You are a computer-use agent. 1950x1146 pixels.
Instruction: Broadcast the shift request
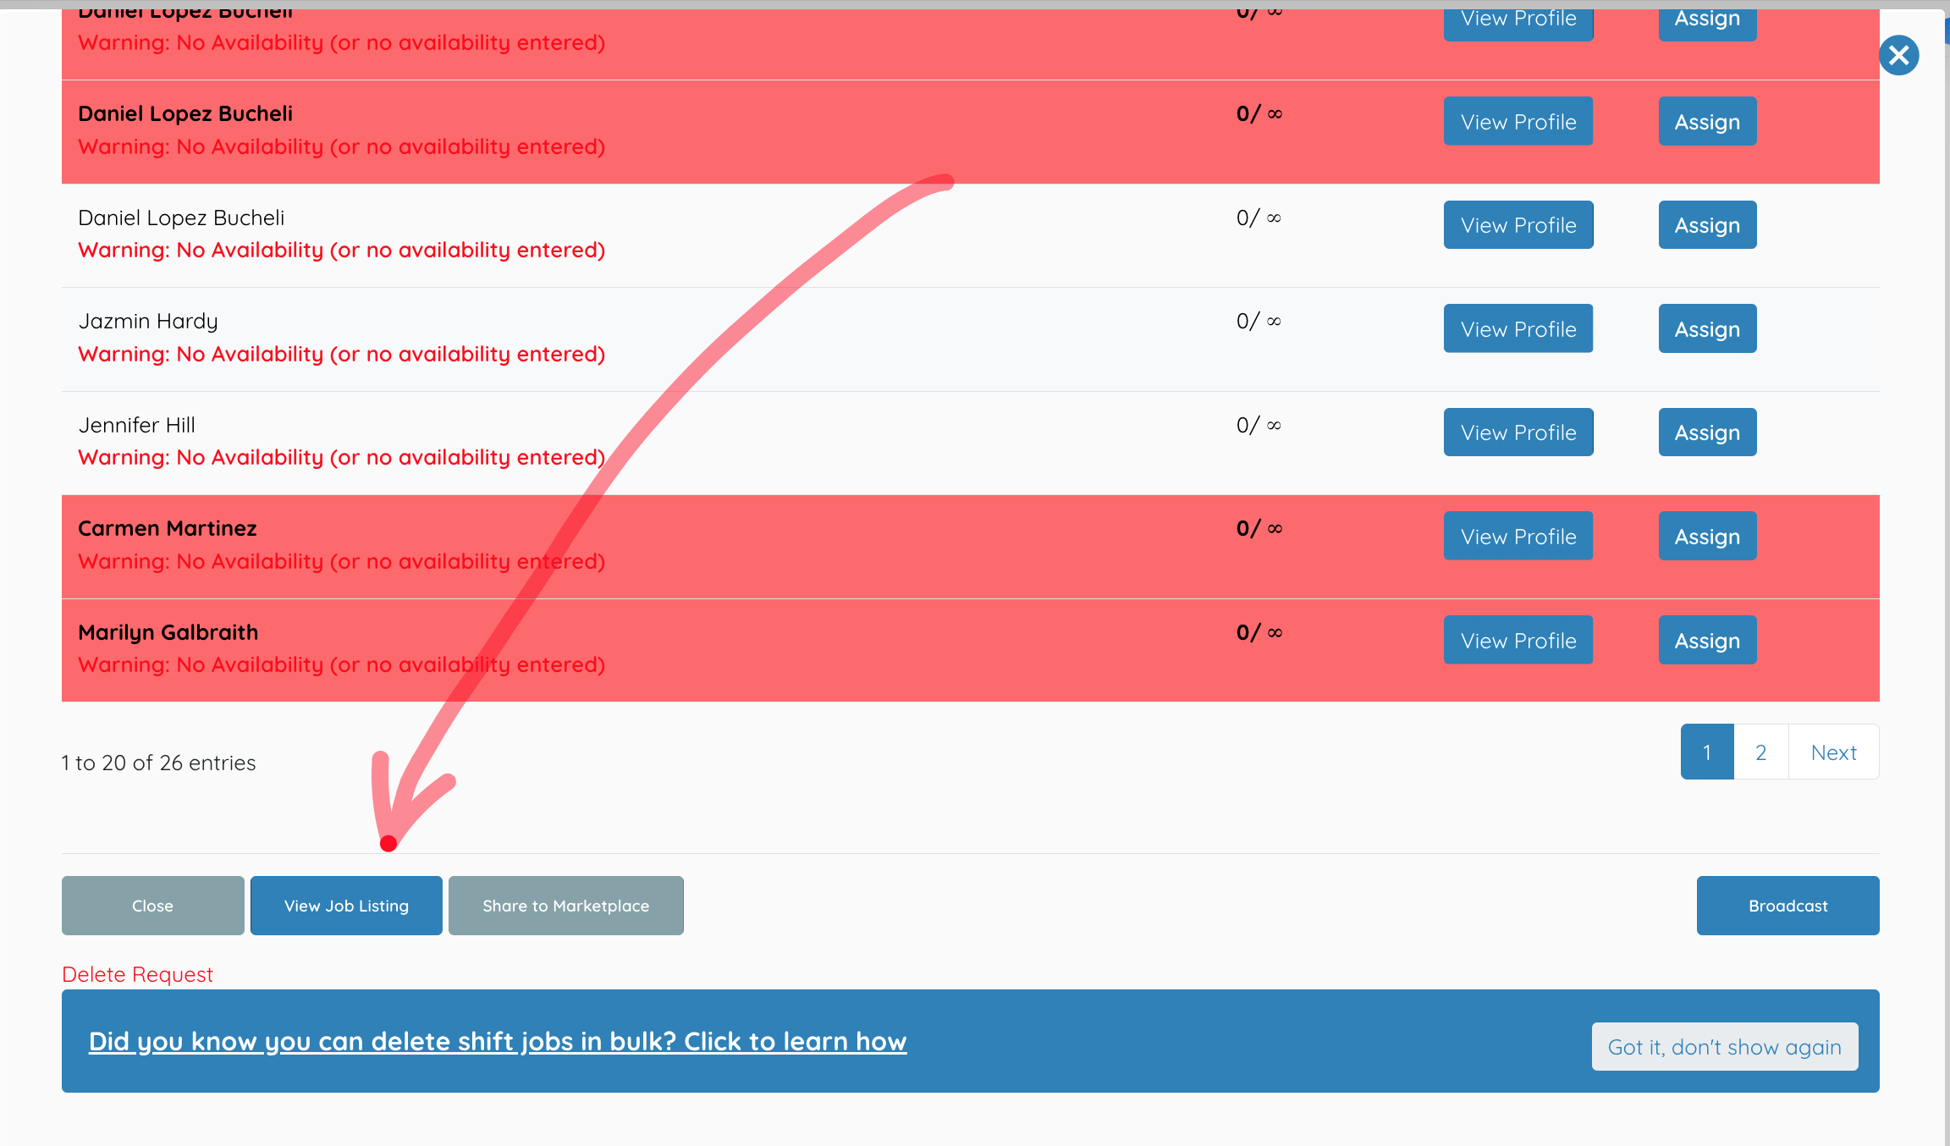[x=1788, y=906]
